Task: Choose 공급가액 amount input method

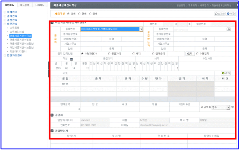Action: pyautogui.click(x=109, y=54)
